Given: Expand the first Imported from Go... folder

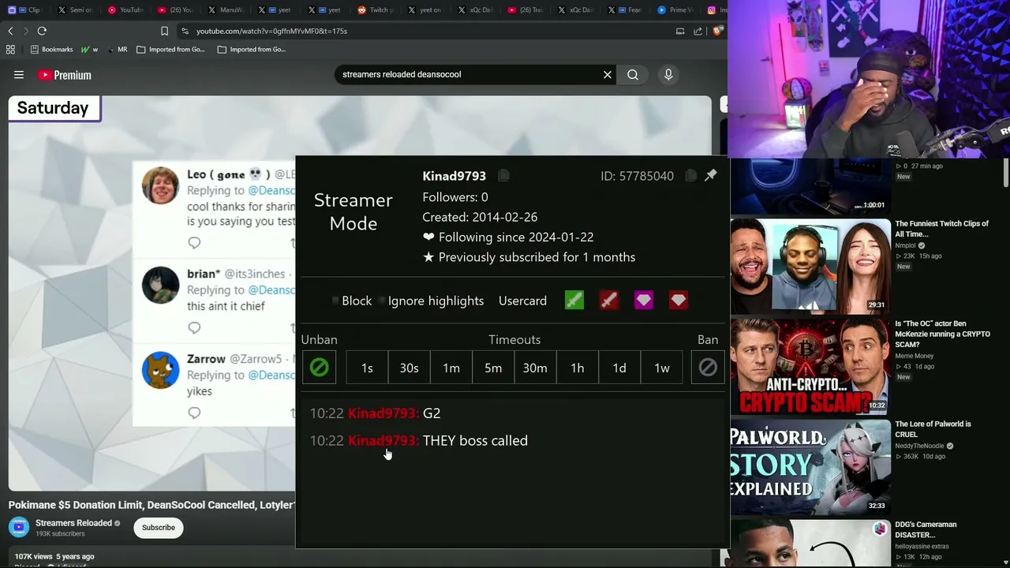Looking at the screenshot, I should [170, 49].
